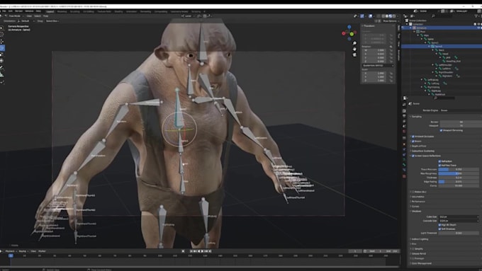Screen dimensions: 482x271
Task: Expand the Color Management panel
Action: click(x=421, y=263)
